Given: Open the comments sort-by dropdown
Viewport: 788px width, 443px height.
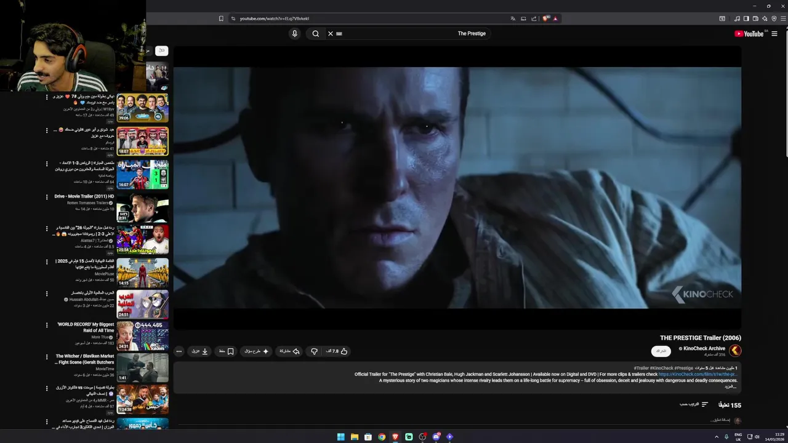Looking at the screenshot, I should [694, 404].
